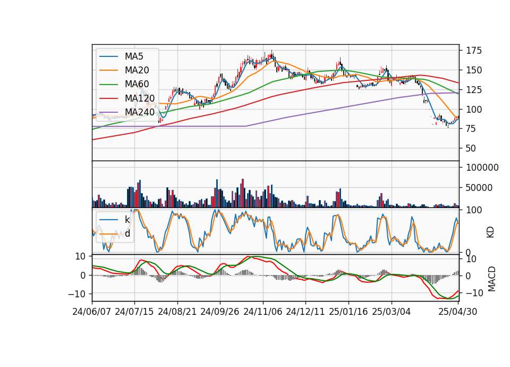
Task: Click the 25/01/16 date label
Action: click(x=348, y=312)
